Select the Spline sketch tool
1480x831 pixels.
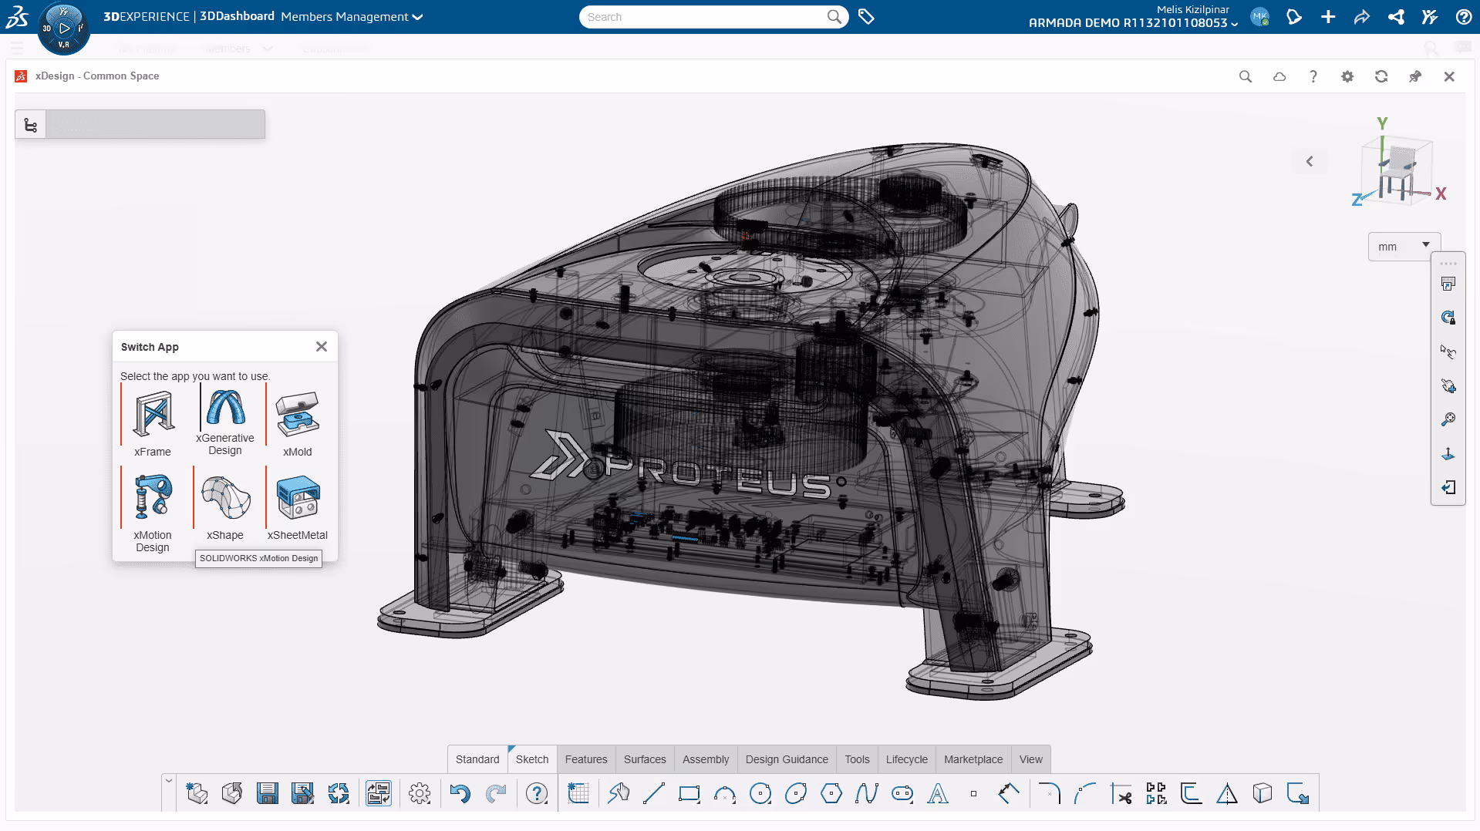pyautogui.click(x=867, y=793)
